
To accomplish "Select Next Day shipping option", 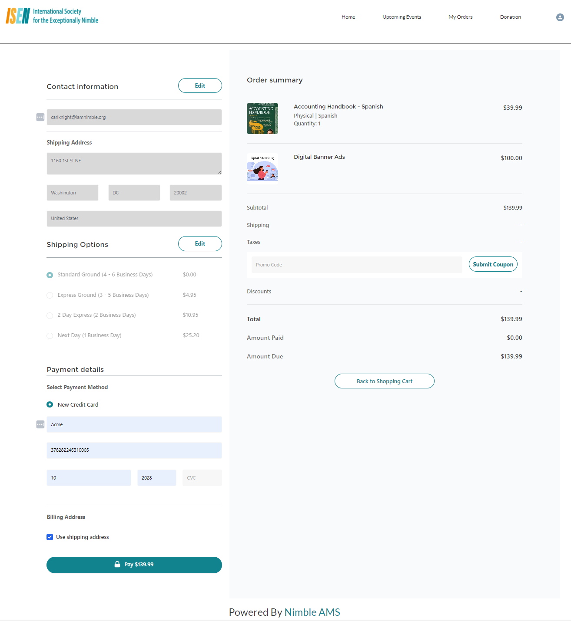I will click(50, 336).
